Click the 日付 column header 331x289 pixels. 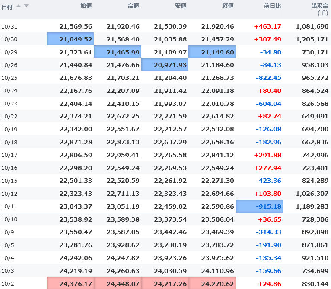7,6
